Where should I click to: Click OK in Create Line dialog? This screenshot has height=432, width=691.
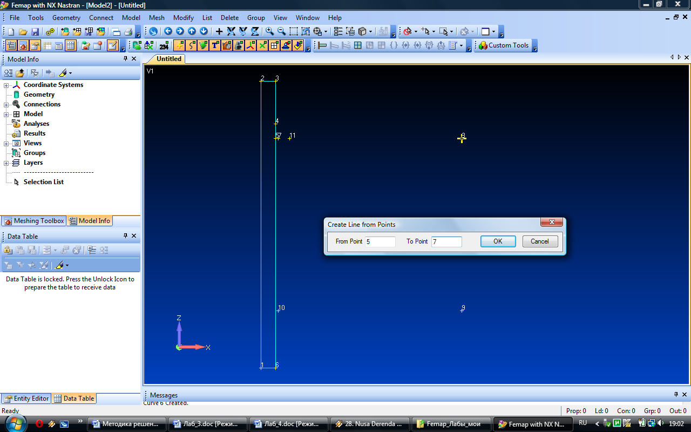click(498, 241)
